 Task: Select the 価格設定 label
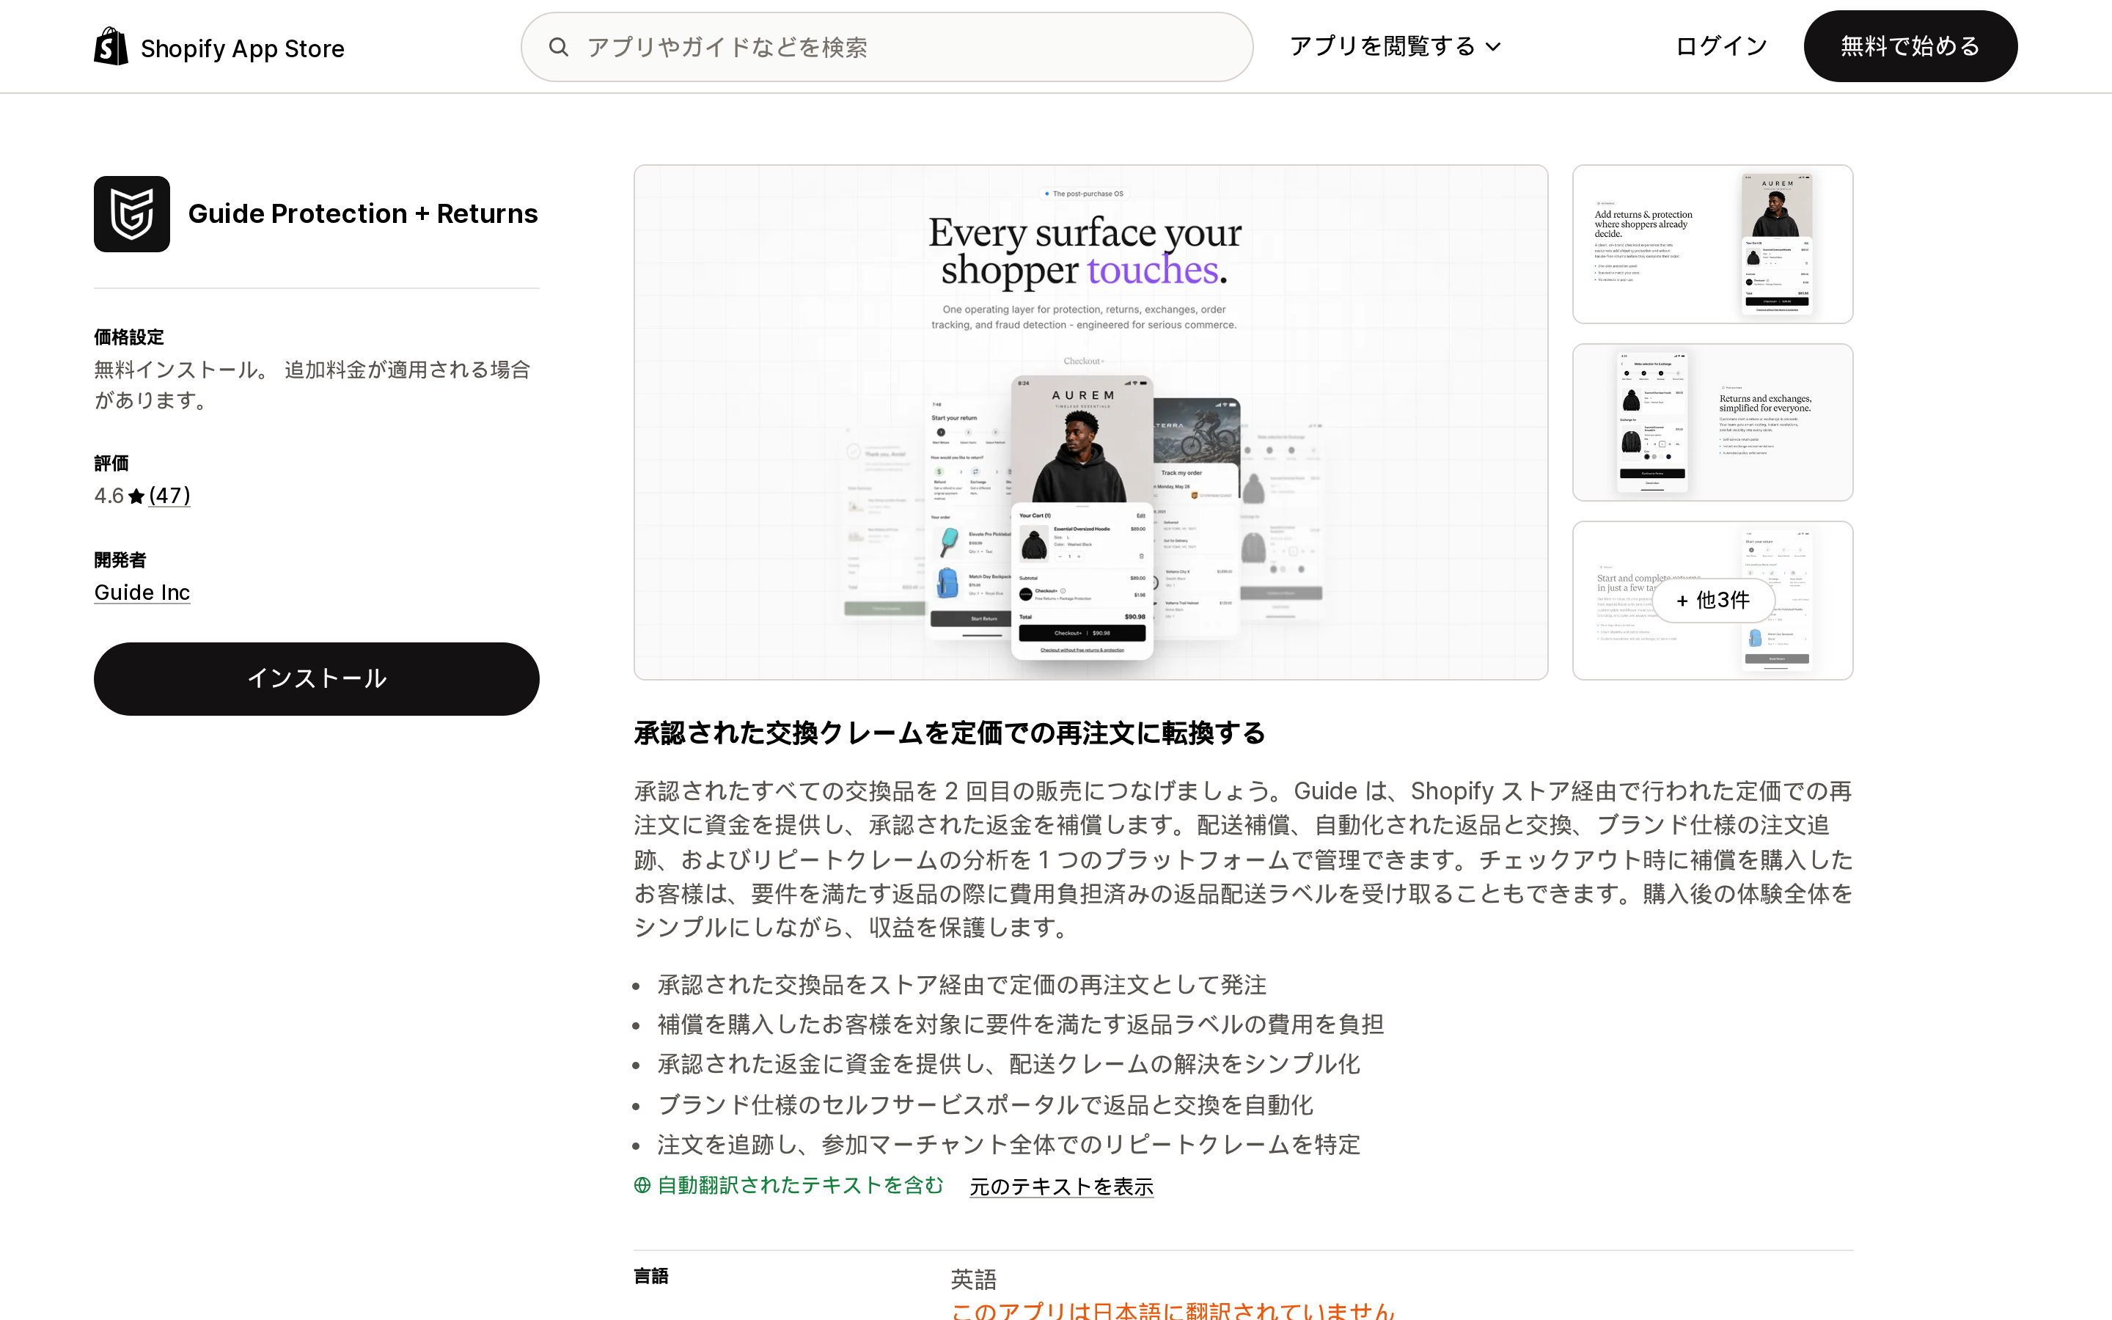129,337
